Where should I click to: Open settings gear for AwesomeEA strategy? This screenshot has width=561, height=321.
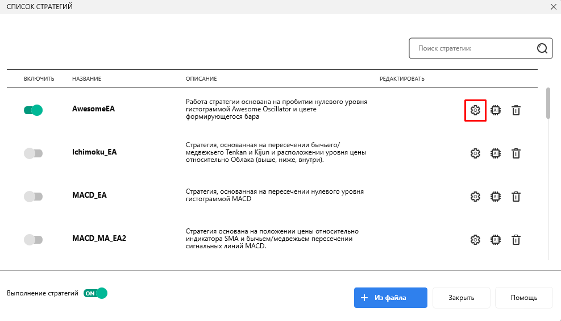click(475, 110)
